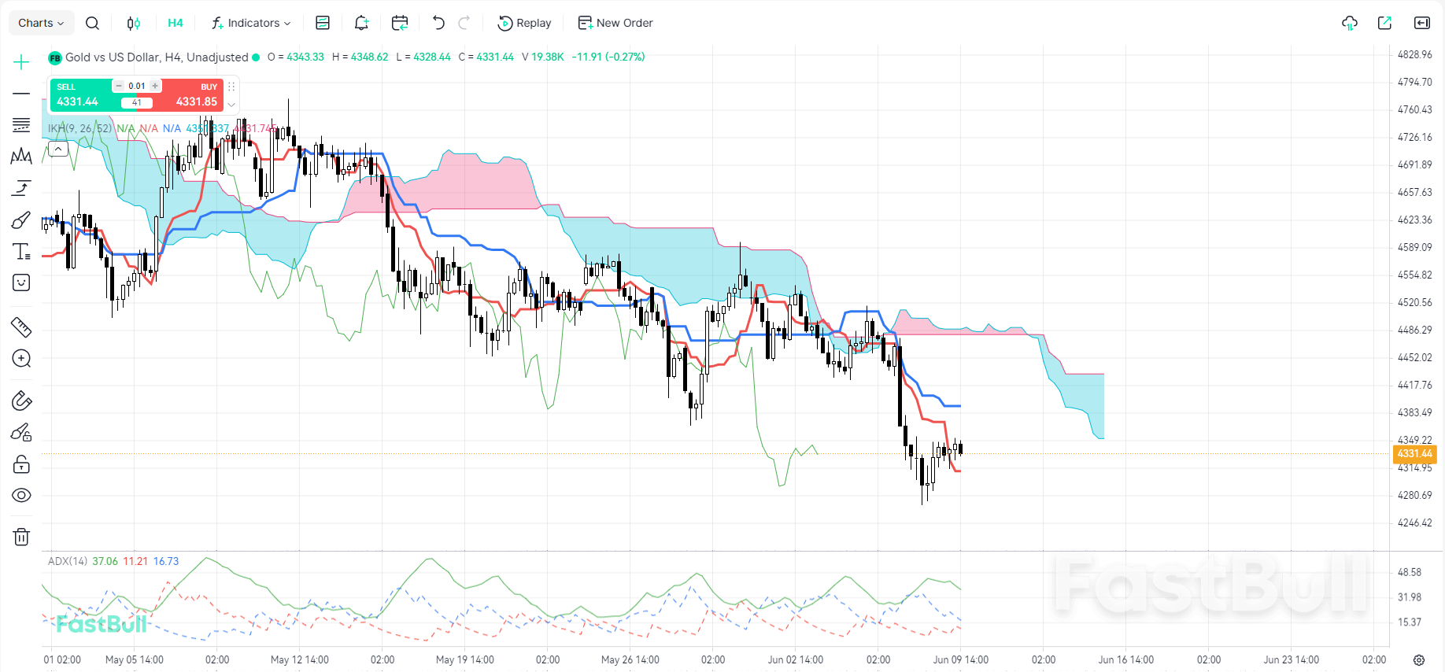Select the IKH(9, 26, 52) indicator label
The width and height of the screenshot is (1445, 672).
tap(79, 128)
